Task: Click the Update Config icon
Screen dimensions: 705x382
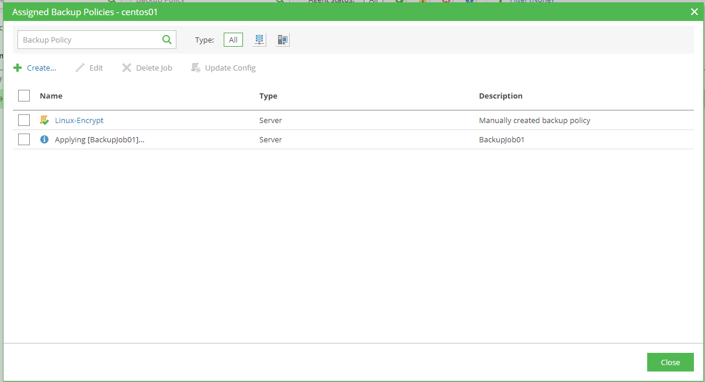Action: tap(196, 68)
